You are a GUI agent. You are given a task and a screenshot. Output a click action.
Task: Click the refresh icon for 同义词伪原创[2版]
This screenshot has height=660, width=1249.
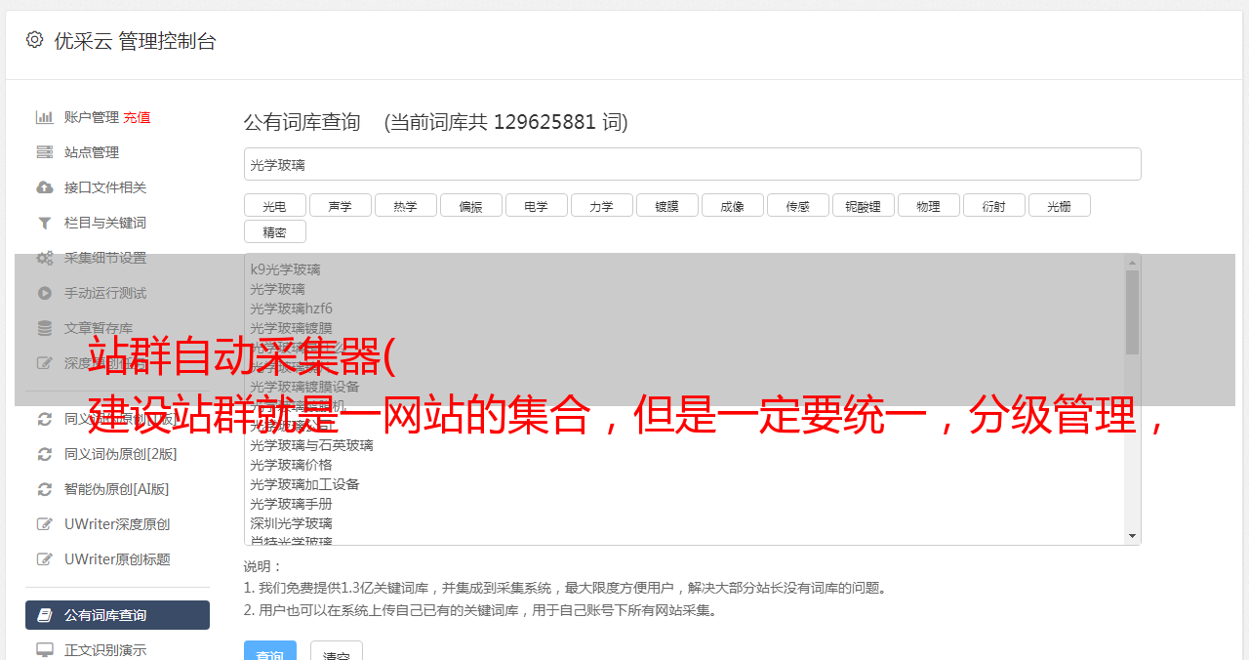[x=45, y=454]
